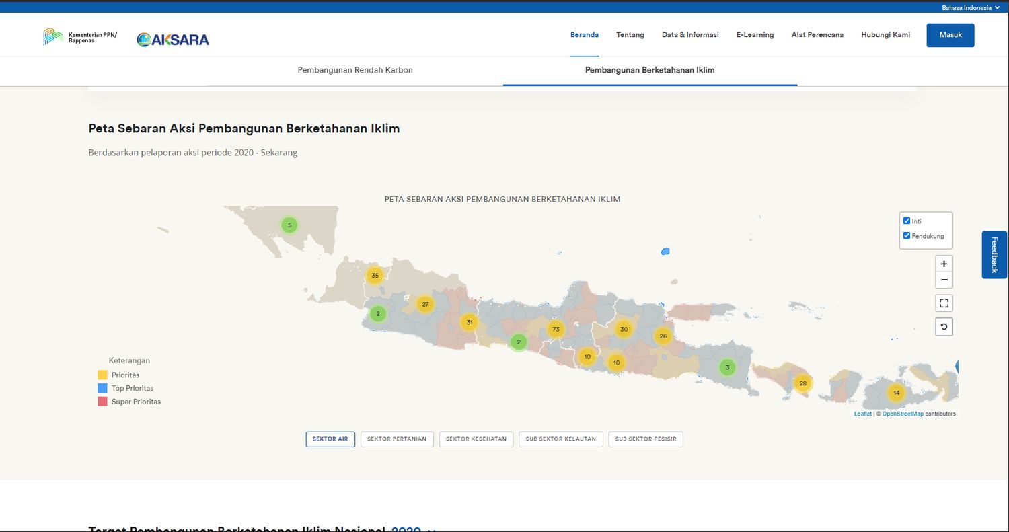Go to Beranda in the navigation
This screenshot has width=1009, height=532.
click(585, 35)
